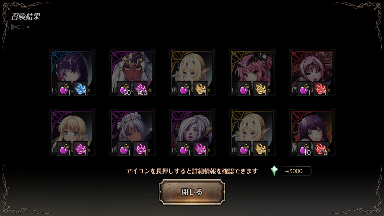384x216 pixels.
Task: Click the pink crystal icon showing 100
Action: coord(140,89)
